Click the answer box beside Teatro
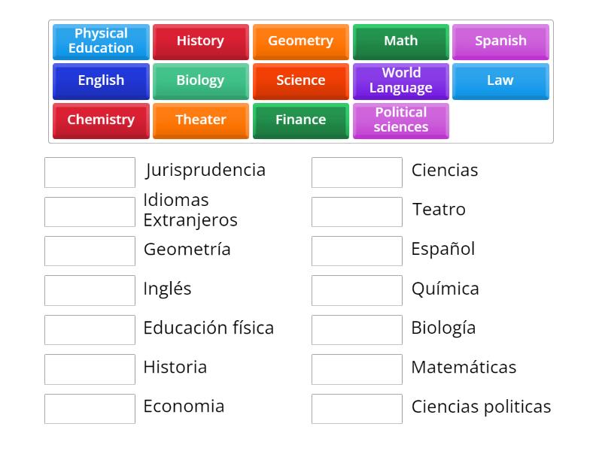Viewport: 602px width, 451px height. point(357,211)
